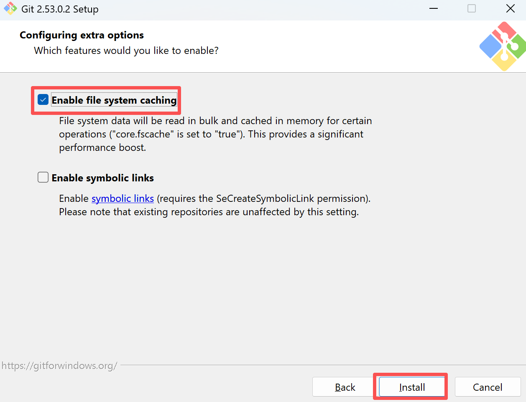Click the 'Git 2.53.0.2 Setup' window title
Screen dimensions: 526x402
[60, 9]
